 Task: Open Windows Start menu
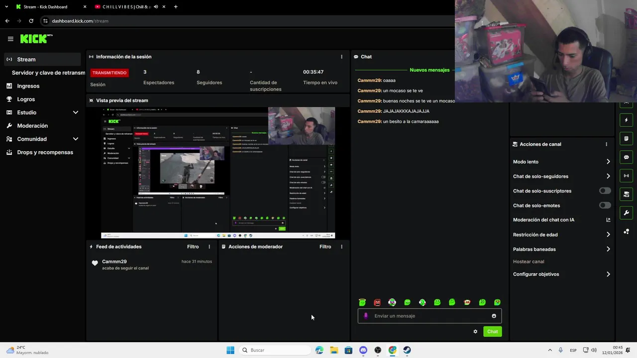(x=230, y=350)
